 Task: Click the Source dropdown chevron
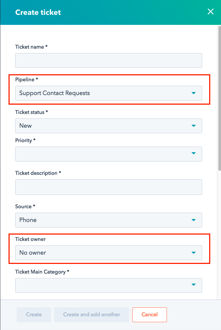point(194,220)
